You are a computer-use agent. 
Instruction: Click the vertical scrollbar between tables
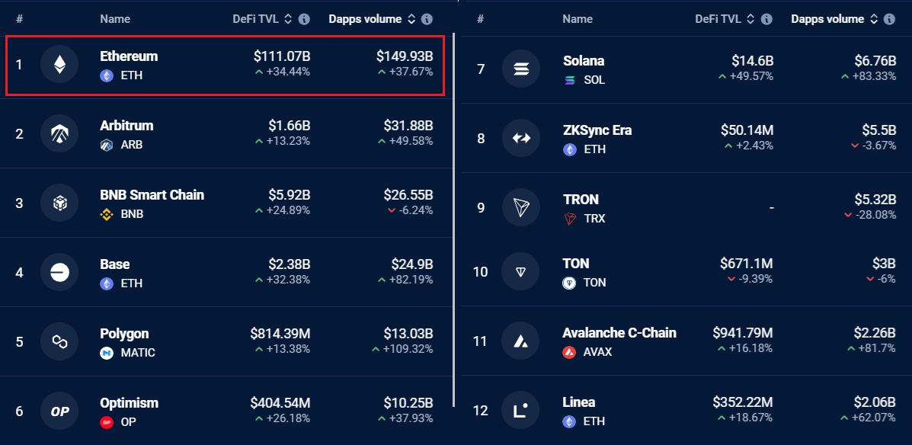(453, 220)
